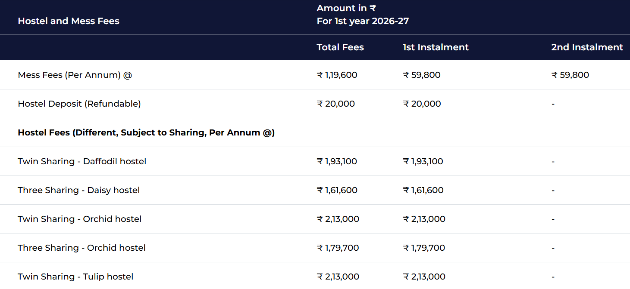The height and width of the screenshot is (289, 630).
Task: Select the "Hostel Deposit (Refundable)" row label
Action: [79, 104]
